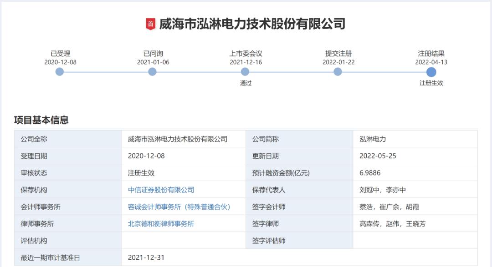Image resolution: width=492 pixels, height=267 pixels.
Task: Click the 提交注册 milestone marker
Action: click(337, 71)
